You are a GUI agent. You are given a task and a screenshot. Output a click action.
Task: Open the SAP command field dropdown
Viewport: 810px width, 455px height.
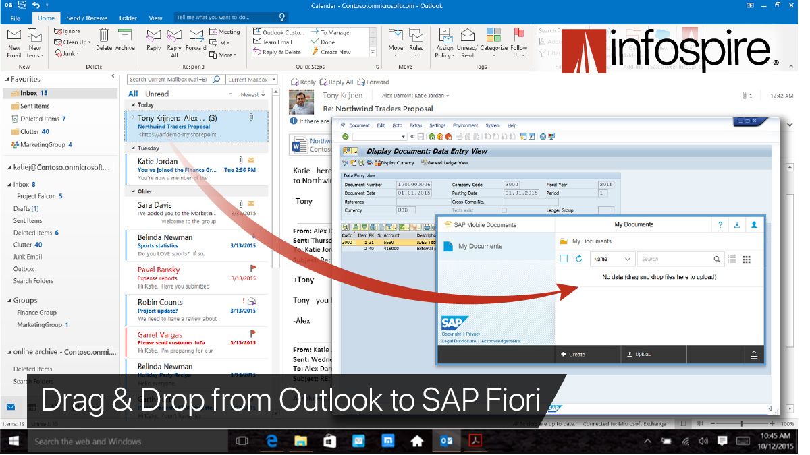tap(405, 137)
